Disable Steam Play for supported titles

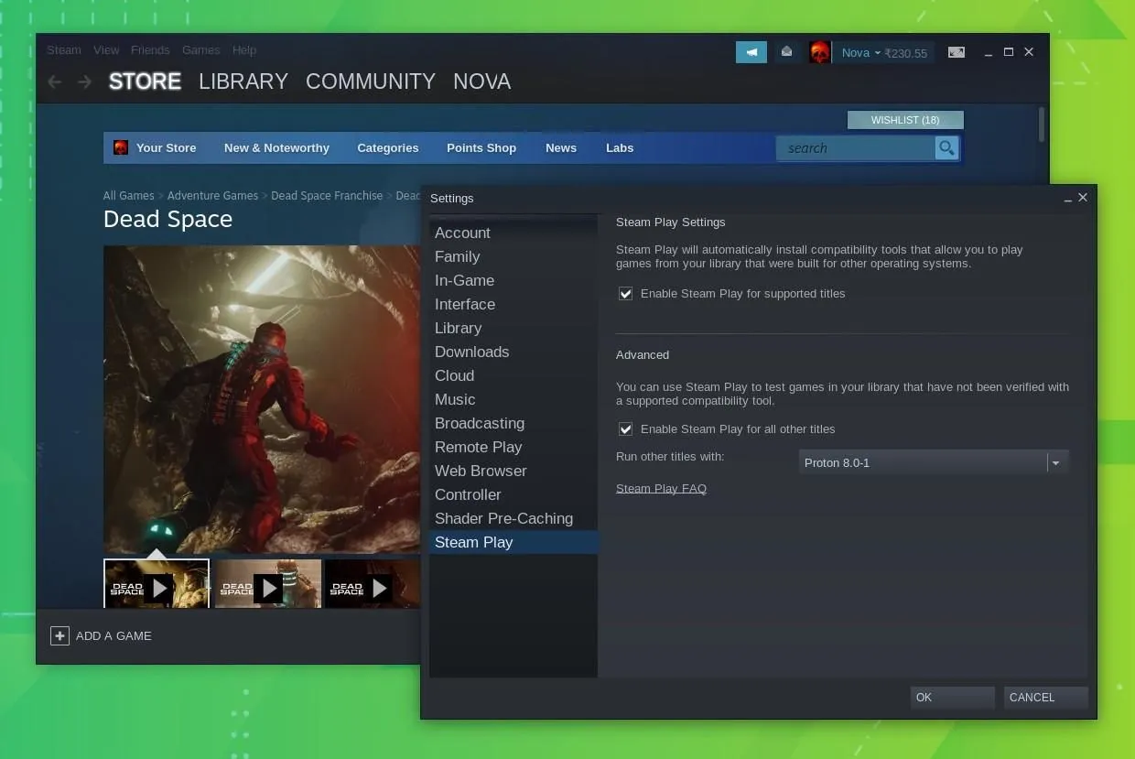625,293
